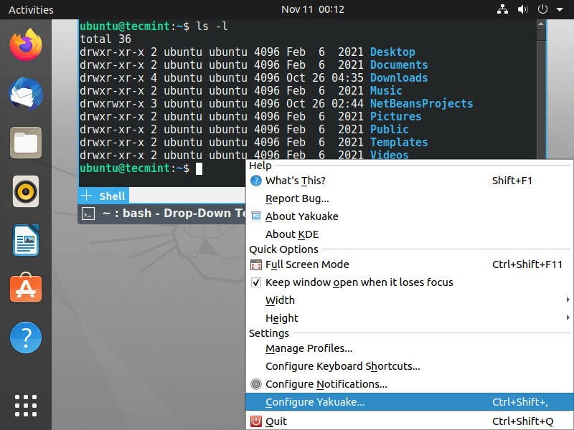Viewport: 574px width, 430px height.
Task: Toggle Keep window open when it loses focus
Action: (x=409, y=282)
